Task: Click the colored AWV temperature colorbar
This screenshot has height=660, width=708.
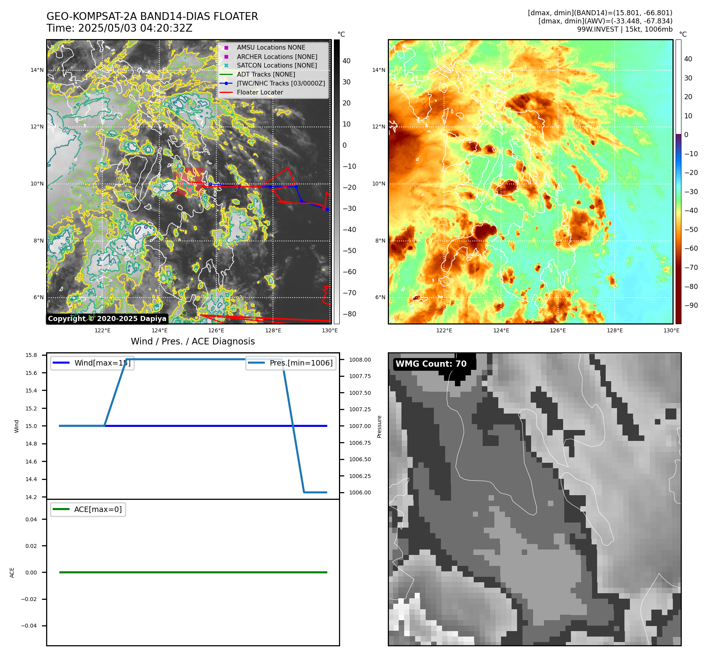Action: (678, 182)
